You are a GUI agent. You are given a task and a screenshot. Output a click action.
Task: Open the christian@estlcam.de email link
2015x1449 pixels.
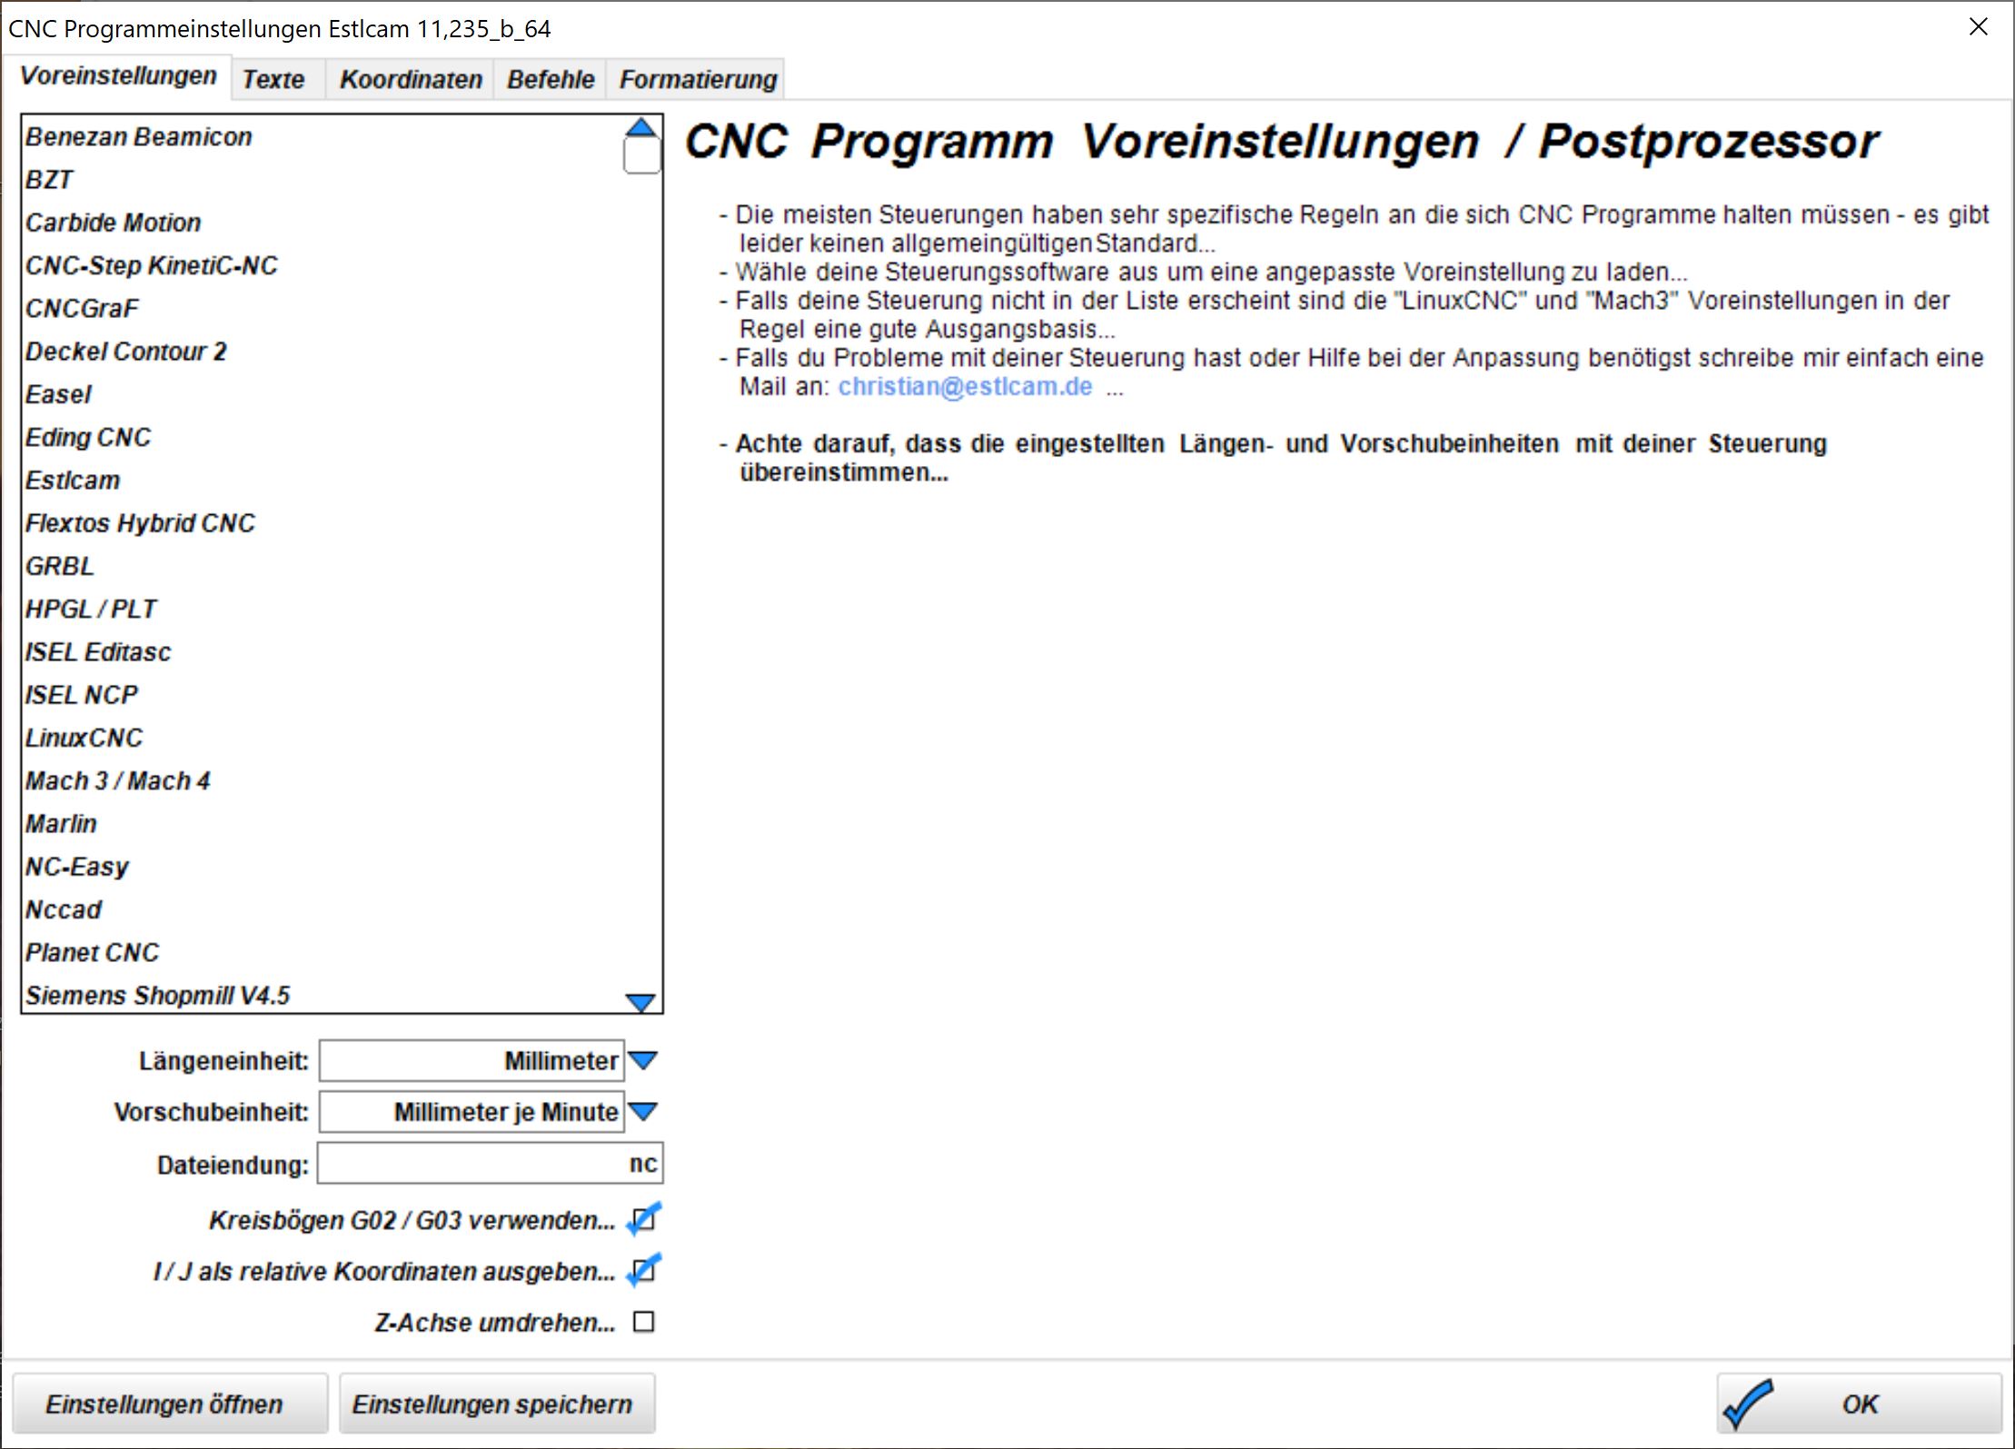pos(964,387)
